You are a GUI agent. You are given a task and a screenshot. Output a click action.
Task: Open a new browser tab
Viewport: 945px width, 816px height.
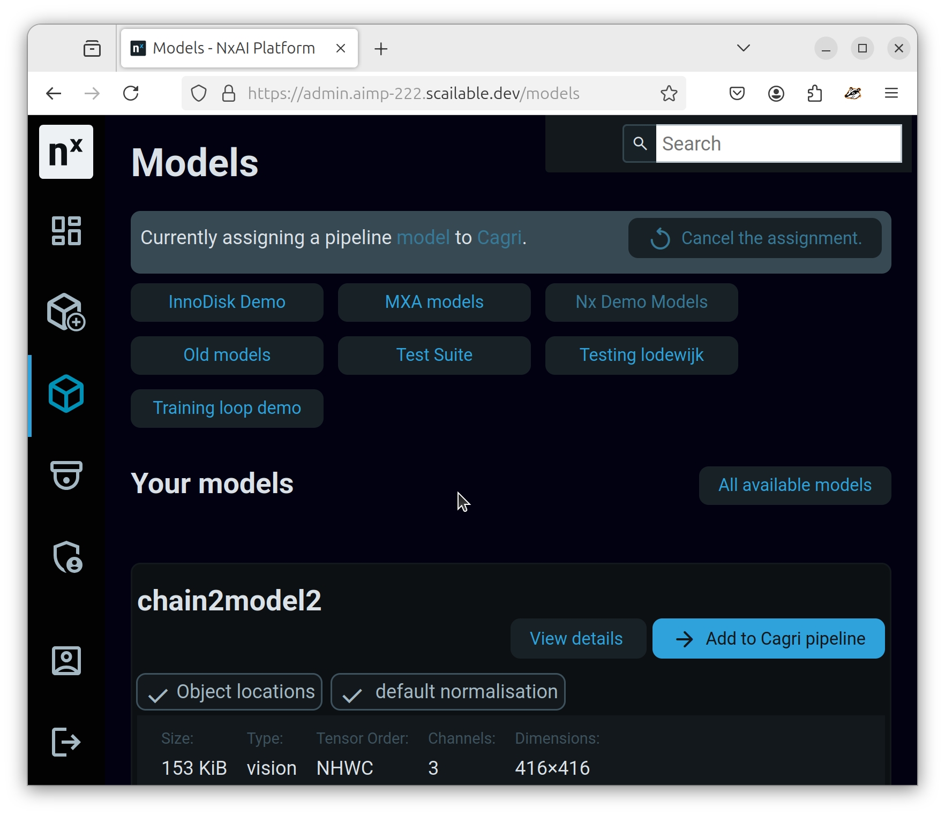[x=381, y=49]
